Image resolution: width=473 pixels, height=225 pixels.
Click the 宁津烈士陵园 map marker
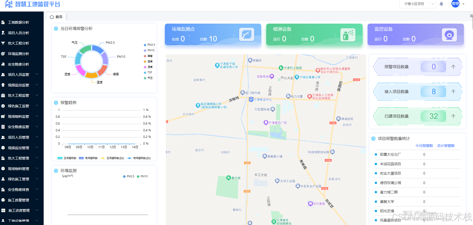[x=281, y=68]
